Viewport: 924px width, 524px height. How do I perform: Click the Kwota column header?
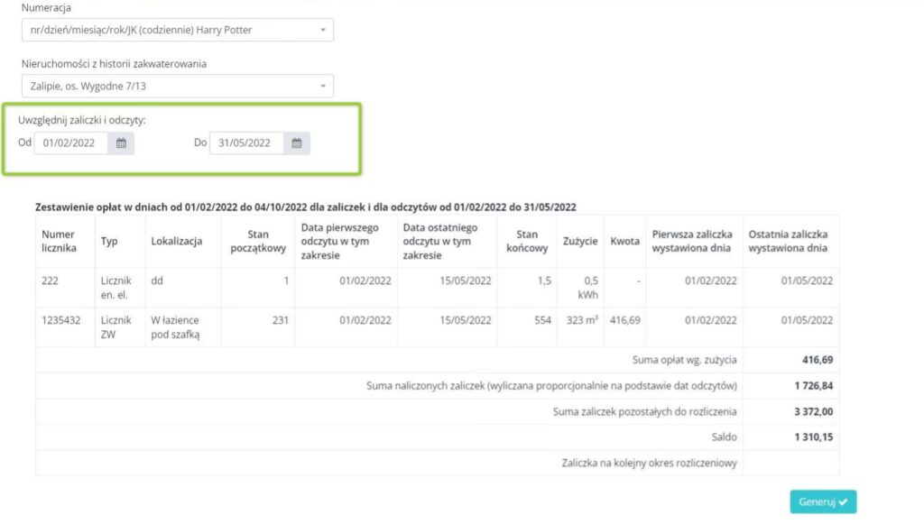click(x=624, y=241)
